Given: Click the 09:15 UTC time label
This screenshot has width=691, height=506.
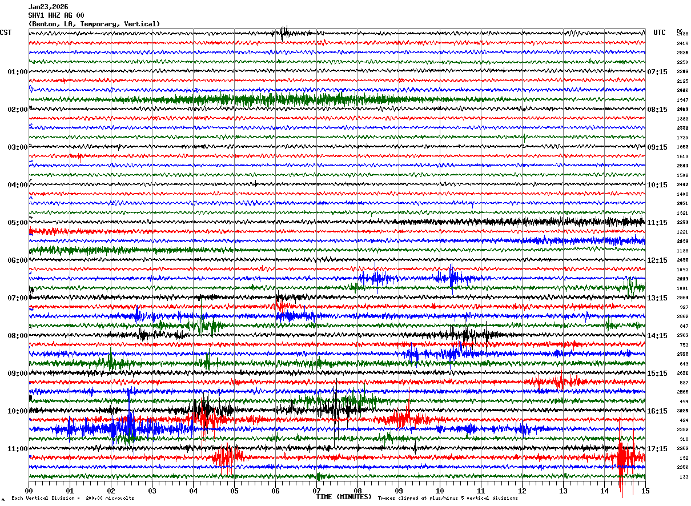Looking at the screenshot, I should pyautogui.click(x=658, y=147).
